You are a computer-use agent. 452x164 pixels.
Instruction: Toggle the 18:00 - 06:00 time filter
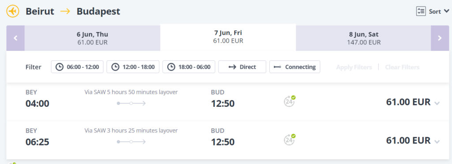tap(189, 67)
